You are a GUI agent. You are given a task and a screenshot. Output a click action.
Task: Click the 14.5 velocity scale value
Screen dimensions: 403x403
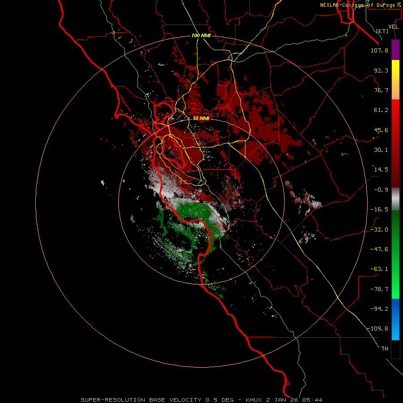[x=381, y=170]
